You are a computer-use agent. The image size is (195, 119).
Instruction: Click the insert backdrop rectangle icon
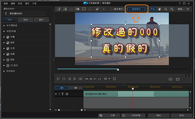[84, 9]
